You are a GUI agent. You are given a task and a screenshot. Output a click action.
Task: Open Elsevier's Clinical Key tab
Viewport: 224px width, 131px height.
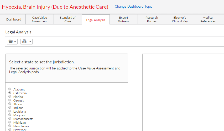180,19
